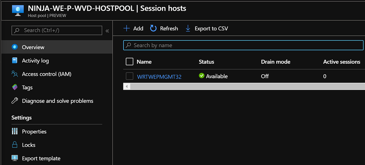The image size is (365, 165).
Task: Focus the Search (Ctrl+/) sidebar field
Action: coord(57,30)
